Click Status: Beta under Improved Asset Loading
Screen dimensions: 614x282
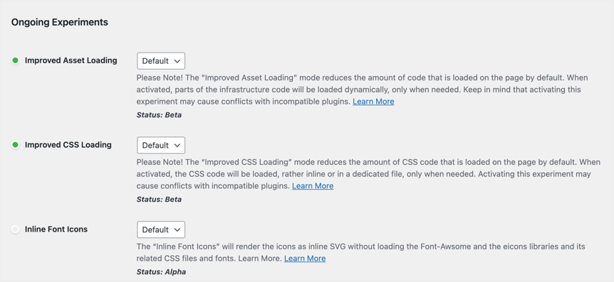pos(159,115)
